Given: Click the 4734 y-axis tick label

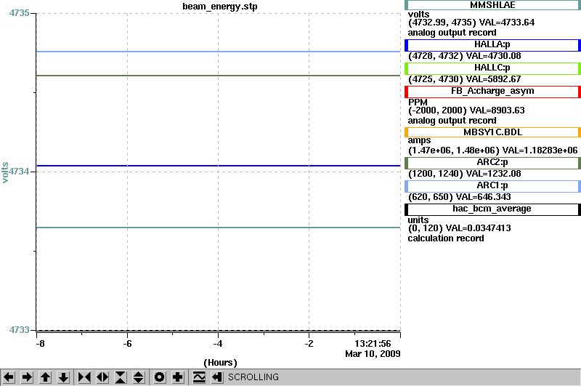Looking at the screenshot, I should tap(20, 172).
